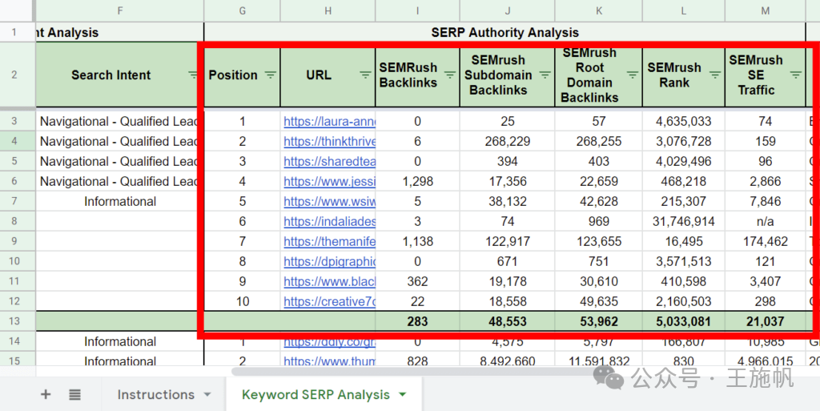Image resolution: width=820 pixels, height=411 pixels.
Task: Select cell with value 31,746,914
Action: click(684, 221)
